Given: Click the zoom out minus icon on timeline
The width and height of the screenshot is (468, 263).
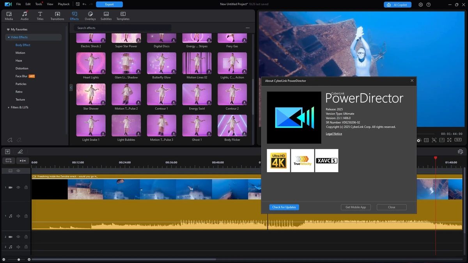Looking at the screenshot, I should point(4,259).
